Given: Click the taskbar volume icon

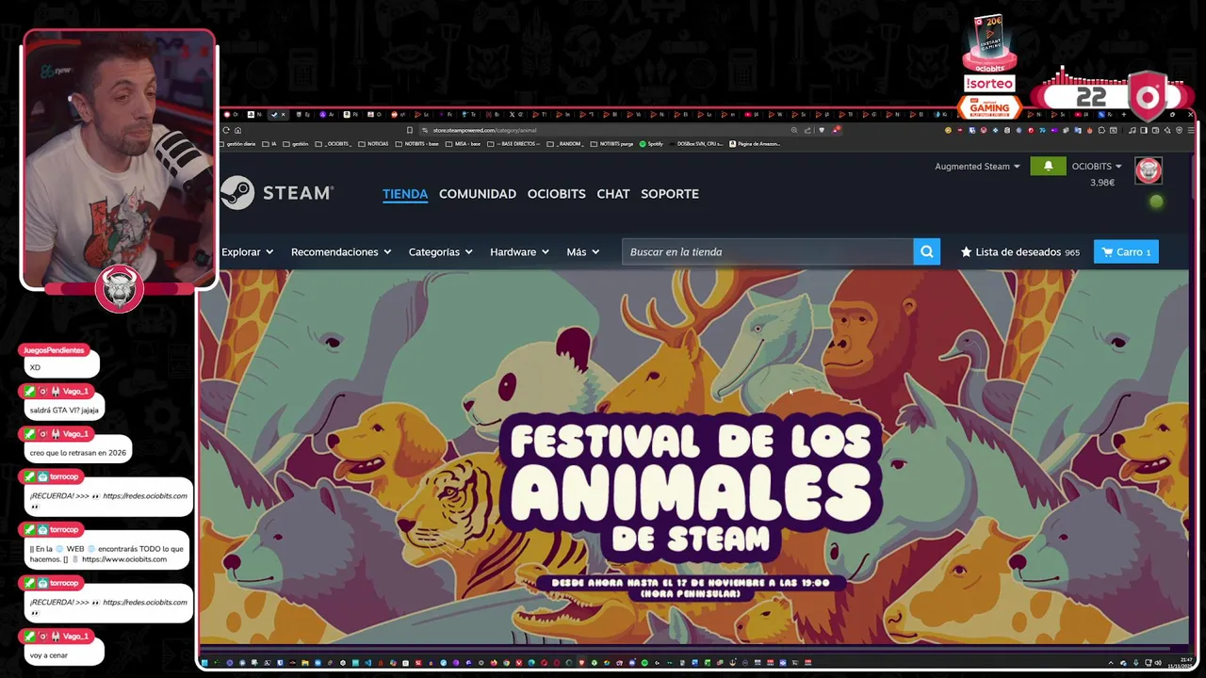Looking at the screenshot, I should pos(1158,663).
